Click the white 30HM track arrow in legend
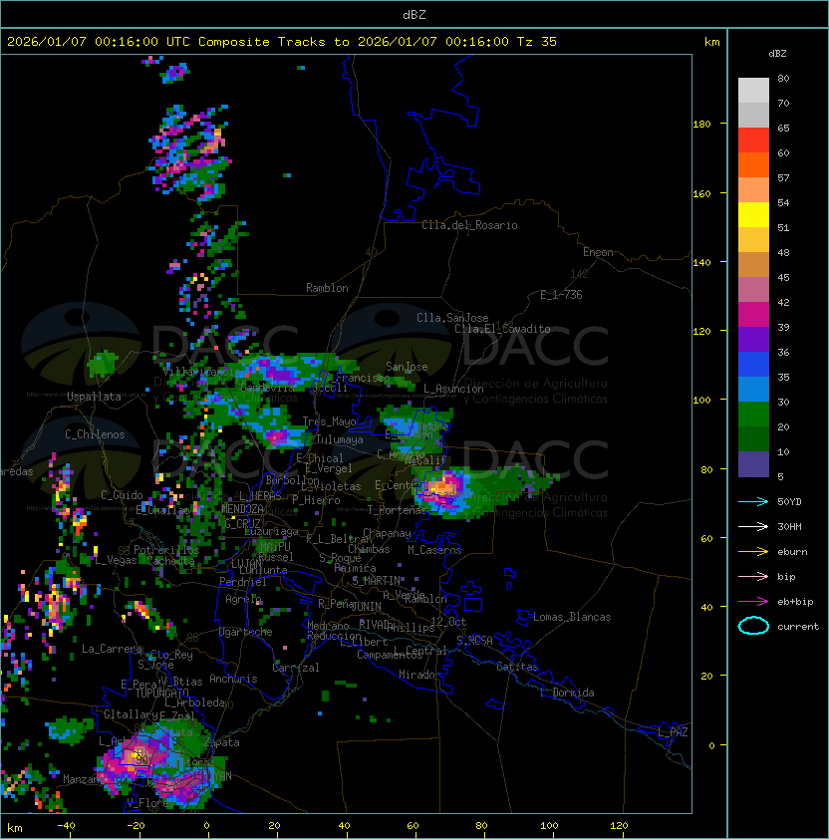This screenshot has width=829, height=839. (x=753, y=526)
